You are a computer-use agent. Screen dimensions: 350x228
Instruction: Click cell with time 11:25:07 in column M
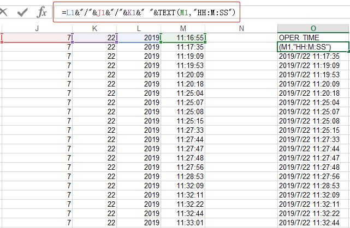(183, 102)
